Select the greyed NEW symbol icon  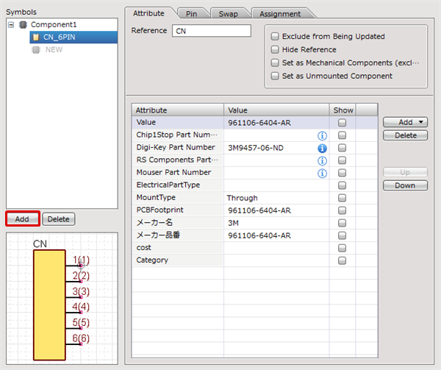(37, 49)
